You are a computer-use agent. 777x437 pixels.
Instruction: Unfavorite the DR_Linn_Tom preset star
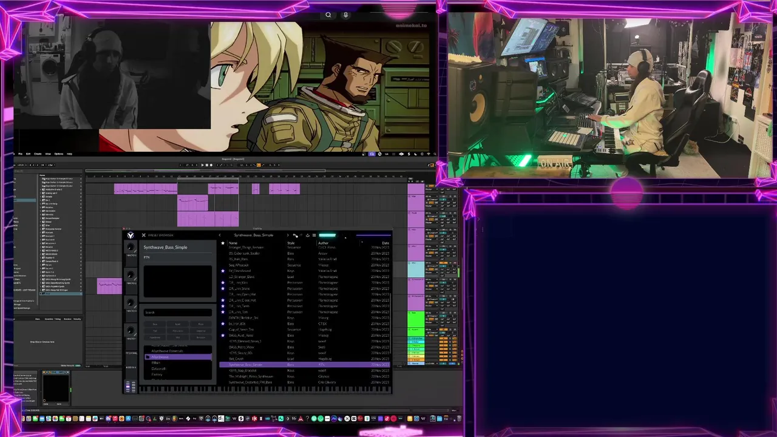coord(223,312)
